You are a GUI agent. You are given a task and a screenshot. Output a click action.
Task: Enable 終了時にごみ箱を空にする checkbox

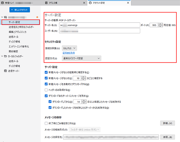(x=46, y=123)
